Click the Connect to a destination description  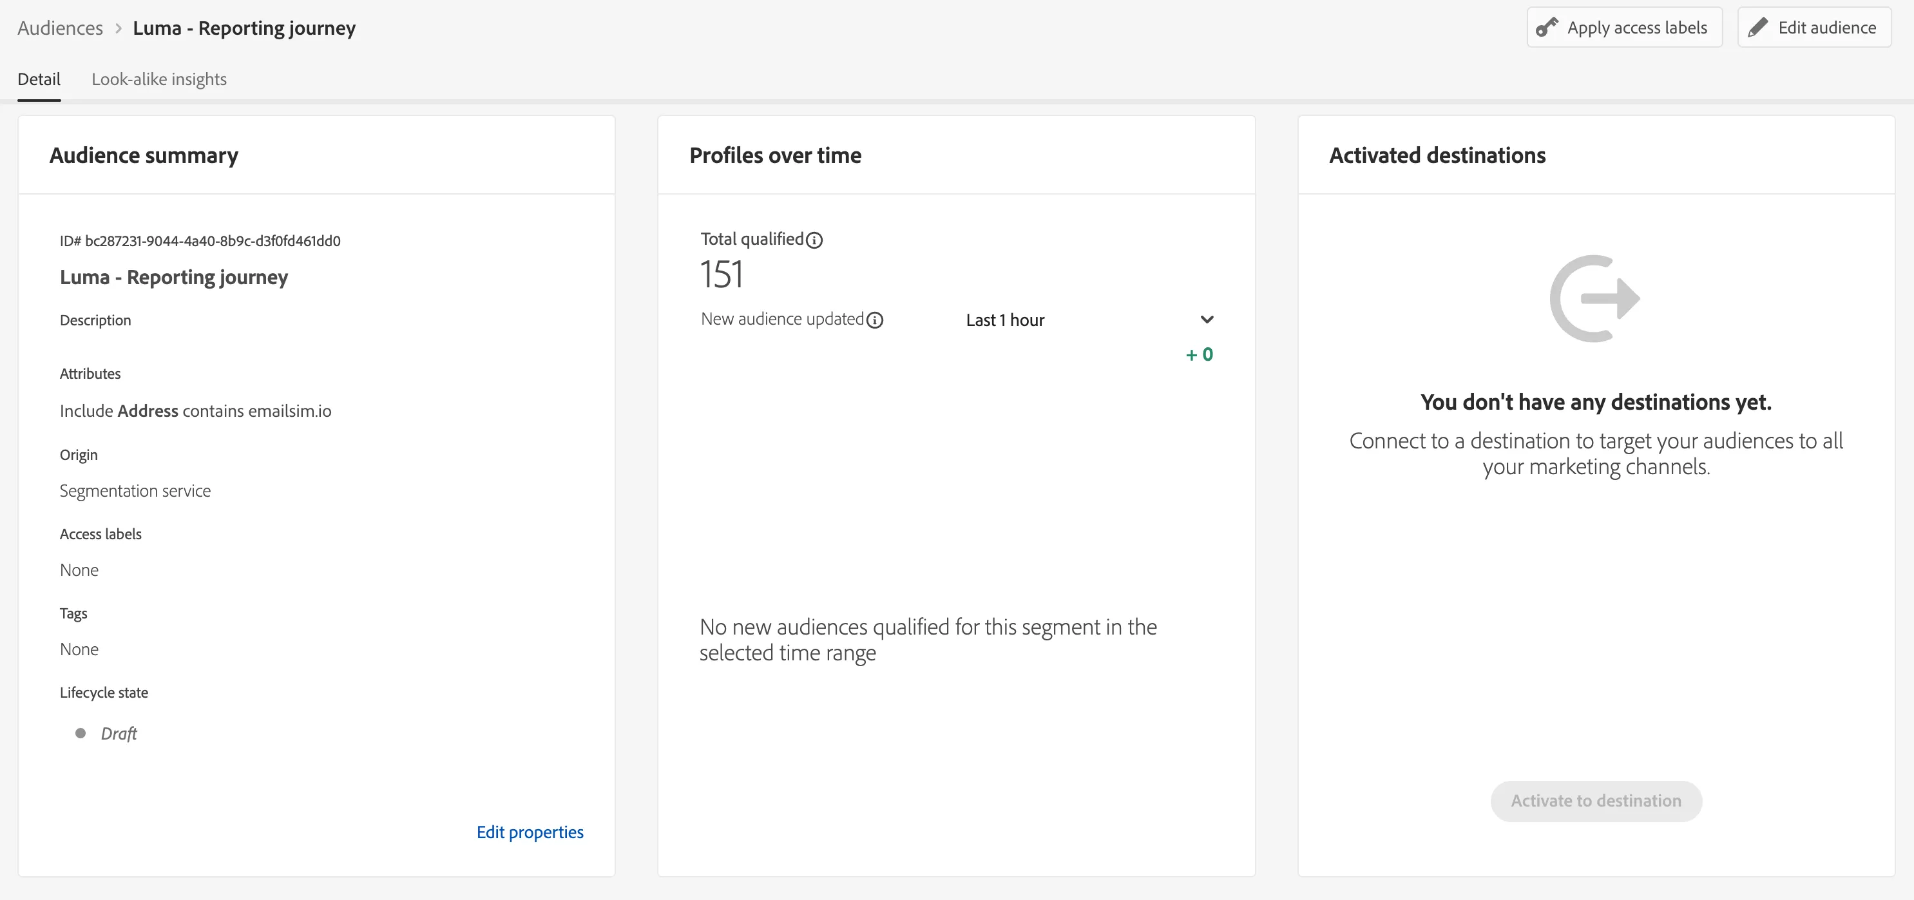tap(1596, 454)
